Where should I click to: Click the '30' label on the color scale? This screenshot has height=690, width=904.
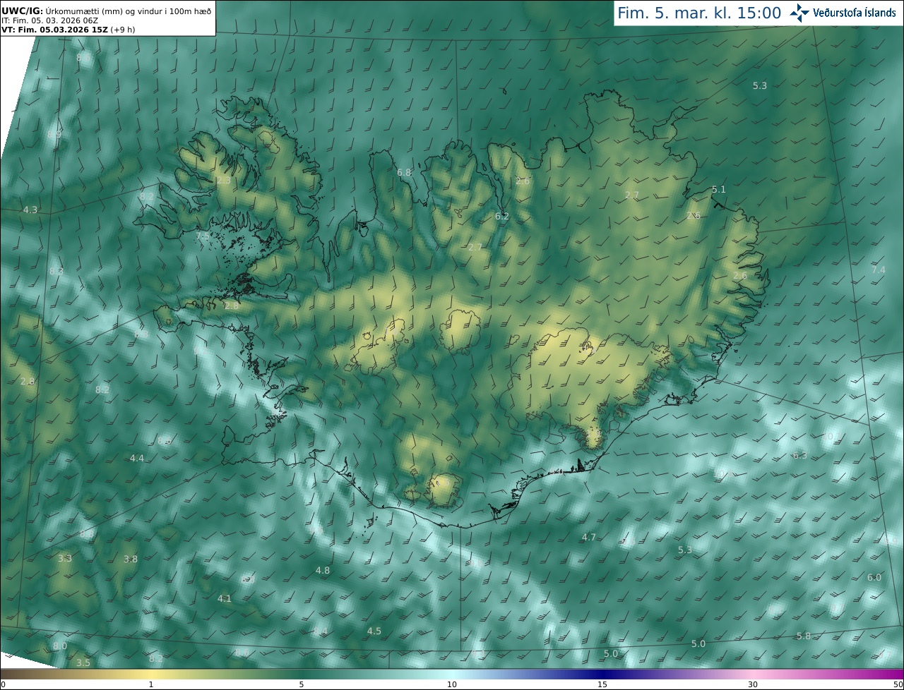753,684
